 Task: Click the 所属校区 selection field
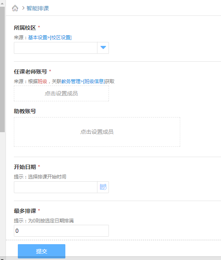pos(55,48)
